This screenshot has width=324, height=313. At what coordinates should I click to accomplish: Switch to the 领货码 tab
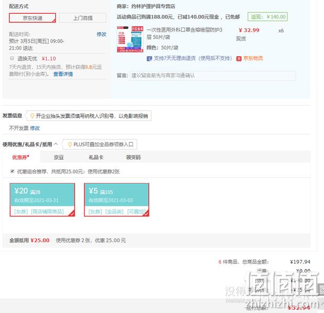tap(133, 158)
